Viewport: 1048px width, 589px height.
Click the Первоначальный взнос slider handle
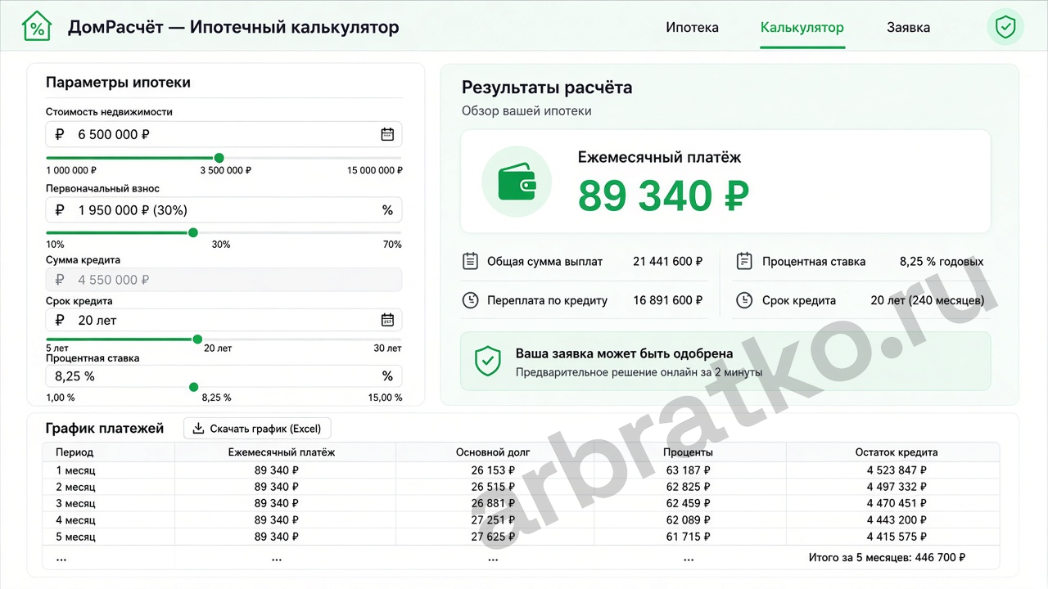pos(193,232)
